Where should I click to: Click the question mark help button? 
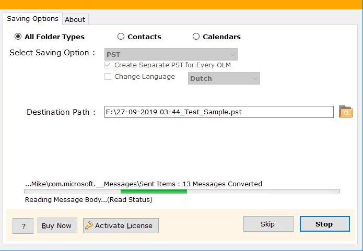(23, 226)
